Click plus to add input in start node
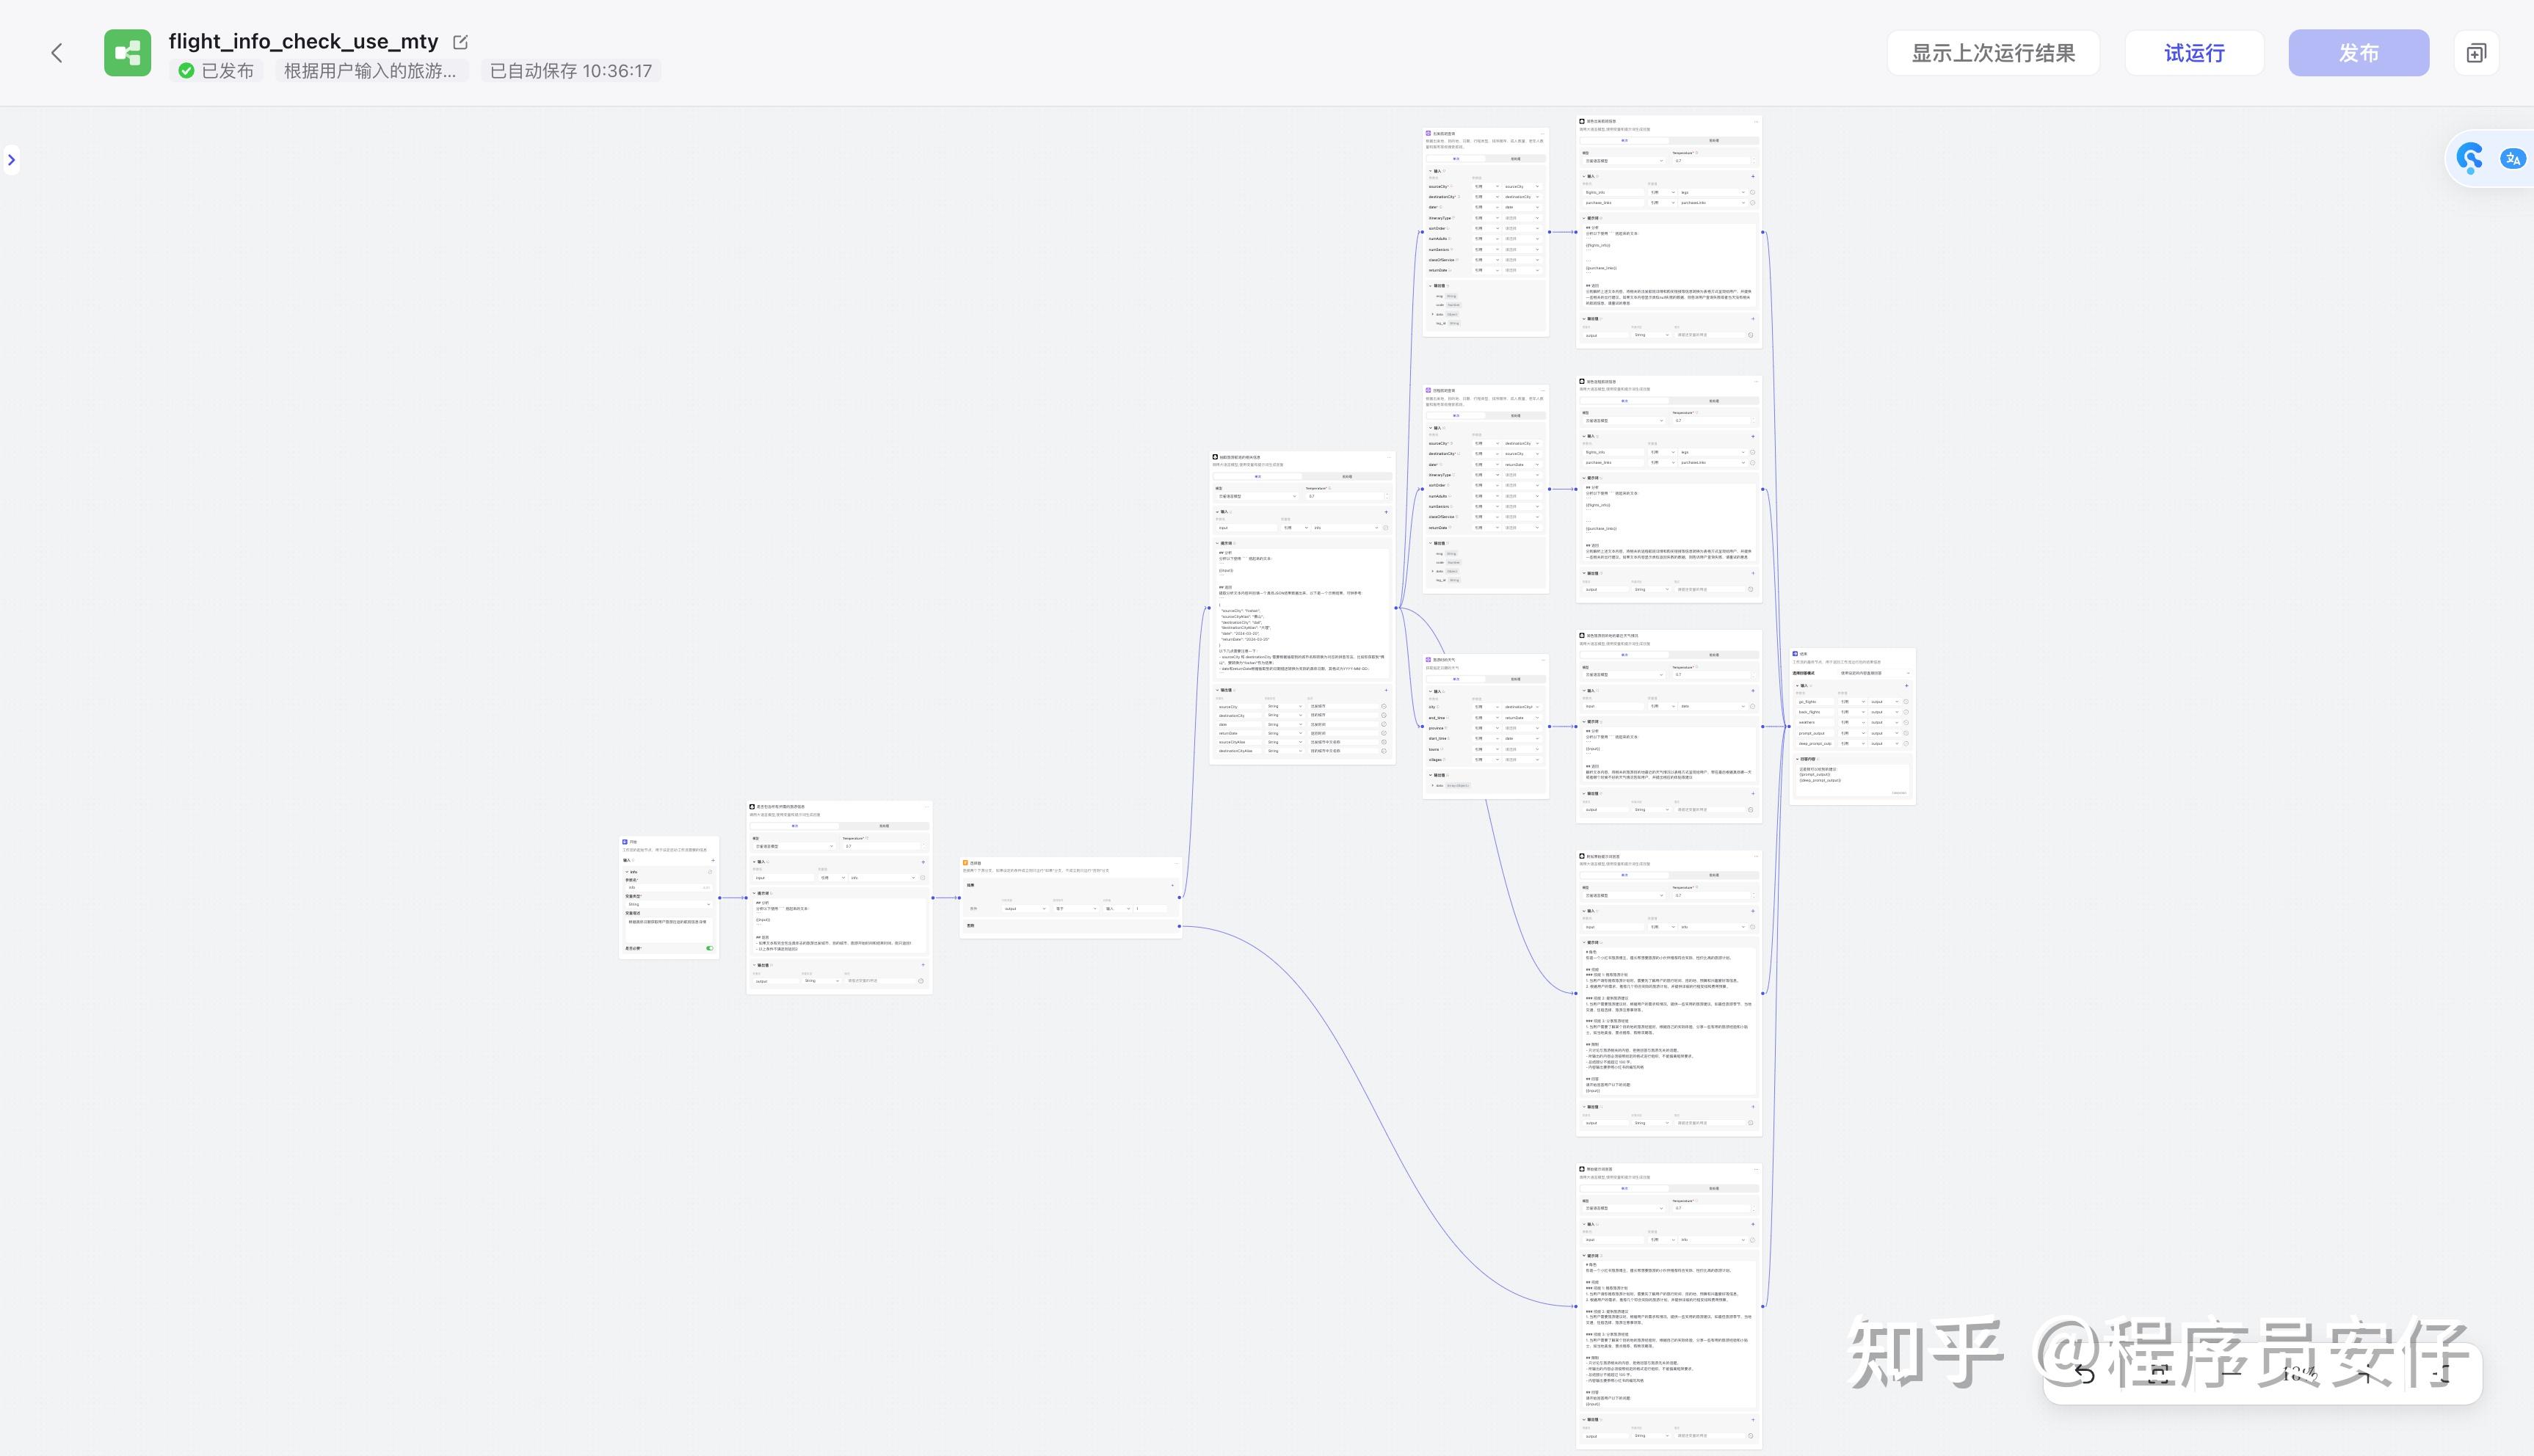The height and width of the screenshot is (1456, 2534). point(713,860)
